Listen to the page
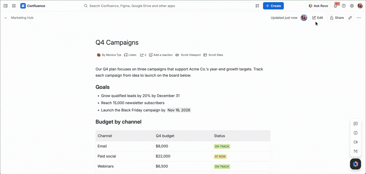This screenshot has width=366, height=174. (130, 55)
